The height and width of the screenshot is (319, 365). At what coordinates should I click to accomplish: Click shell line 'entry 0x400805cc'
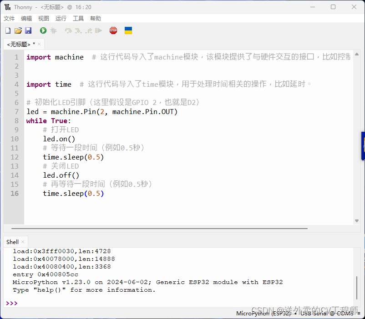click(x=46, y=274)
